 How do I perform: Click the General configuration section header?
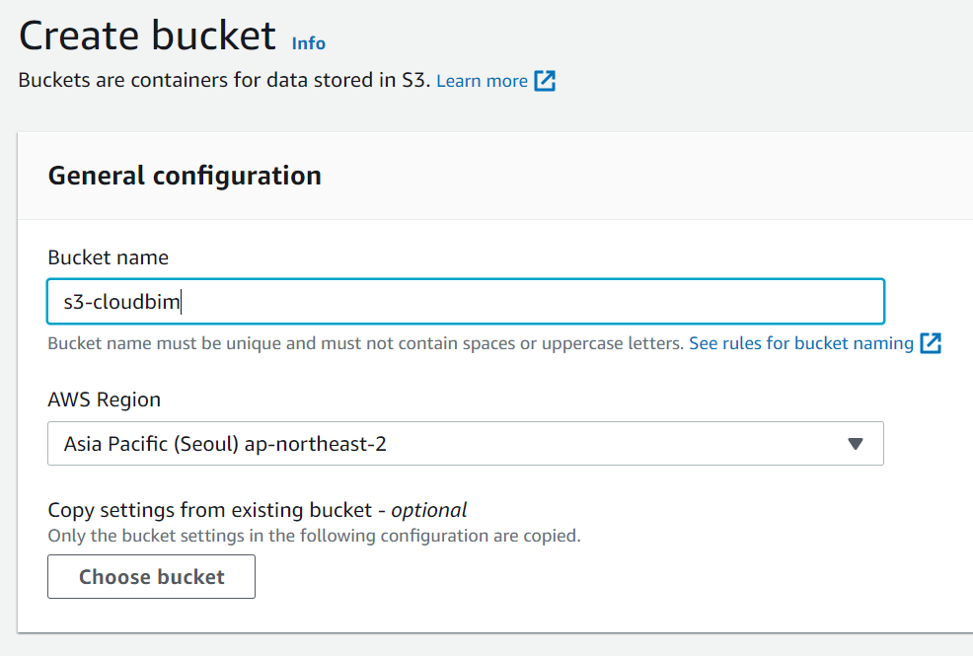pyautogui.click(x=185, y=176)
